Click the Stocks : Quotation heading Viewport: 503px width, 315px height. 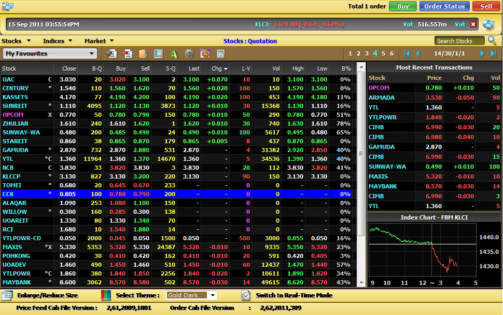coord(250,41)
